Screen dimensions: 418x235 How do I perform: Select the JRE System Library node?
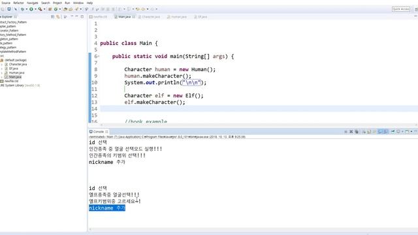point(20,86)
